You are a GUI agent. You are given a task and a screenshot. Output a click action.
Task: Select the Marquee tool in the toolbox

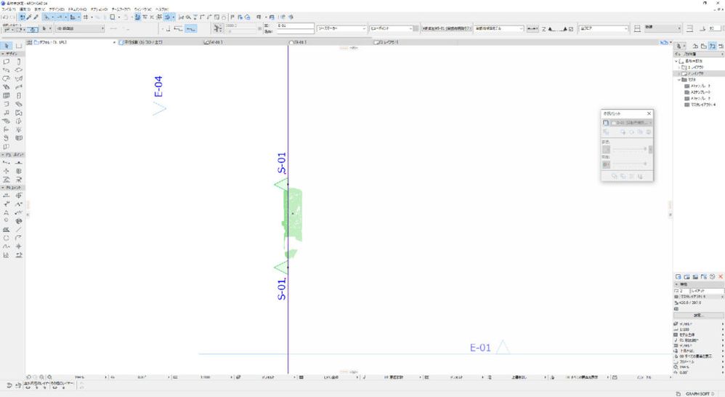coord(18,46)
